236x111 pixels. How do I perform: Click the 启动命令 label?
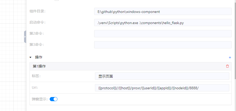pos(37,23)
